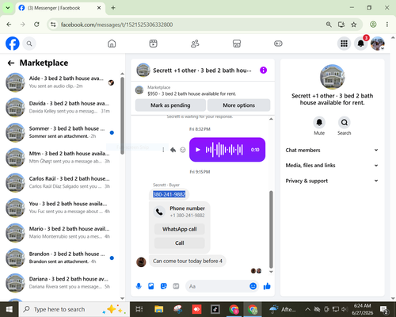Open the account profile picture menu
The width and height of the screenshot is (396, 317).
click(x=378, y=44)
